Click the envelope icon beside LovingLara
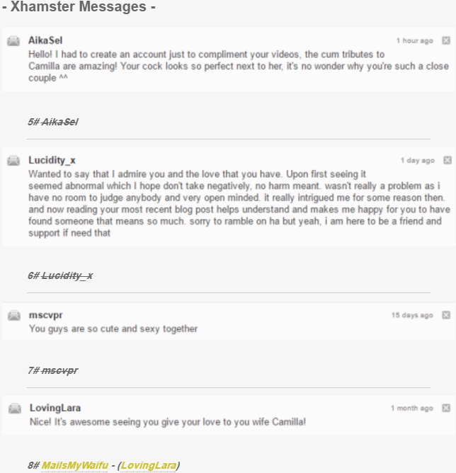Viewport: 456px width, 473px height. click(14, 408)
